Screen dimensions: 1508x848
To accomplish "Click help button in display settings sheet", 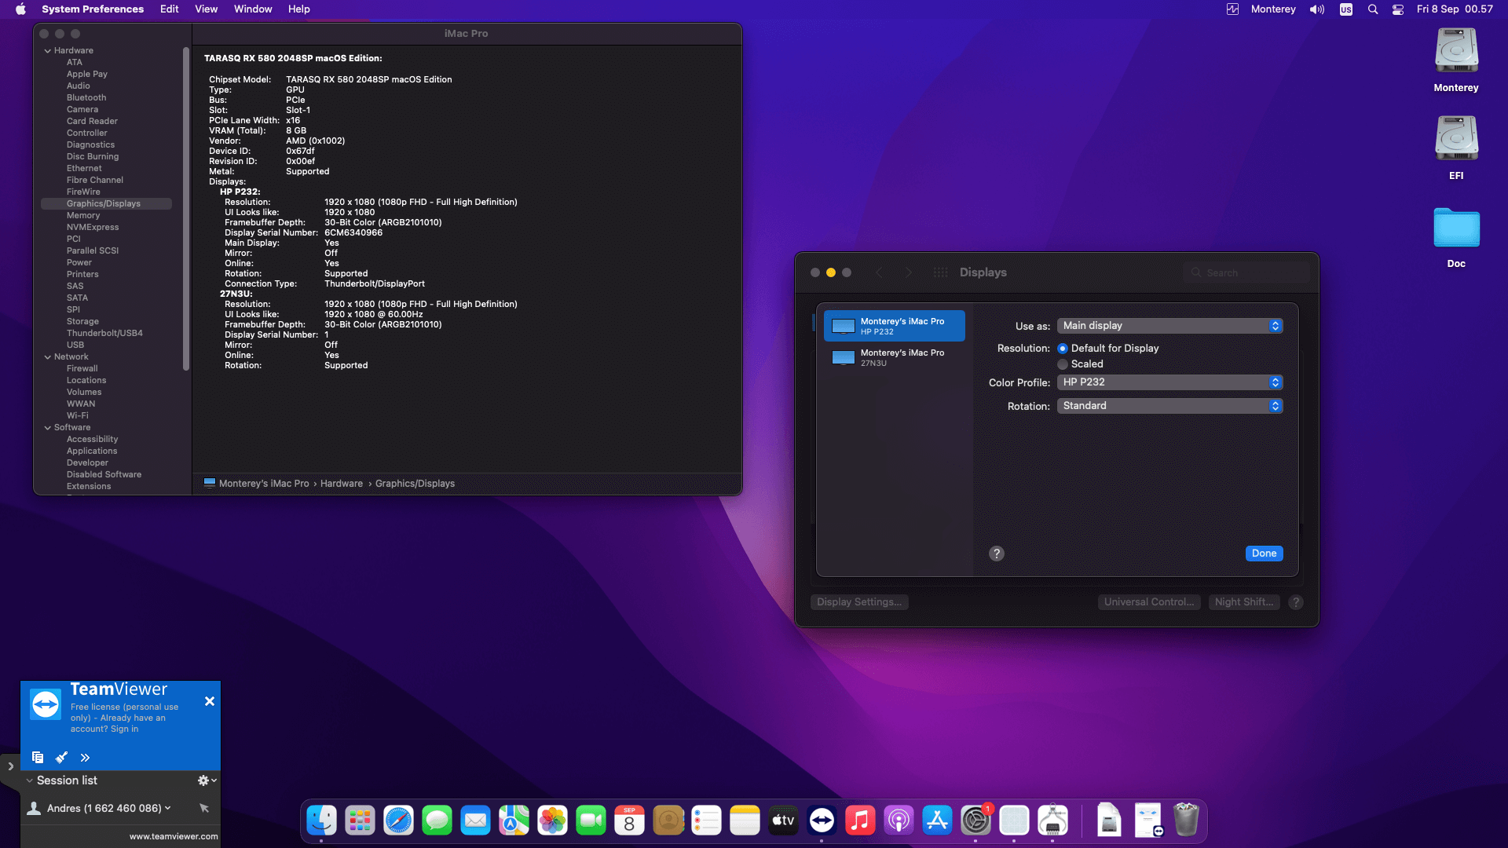I will [x=997, y=554].
